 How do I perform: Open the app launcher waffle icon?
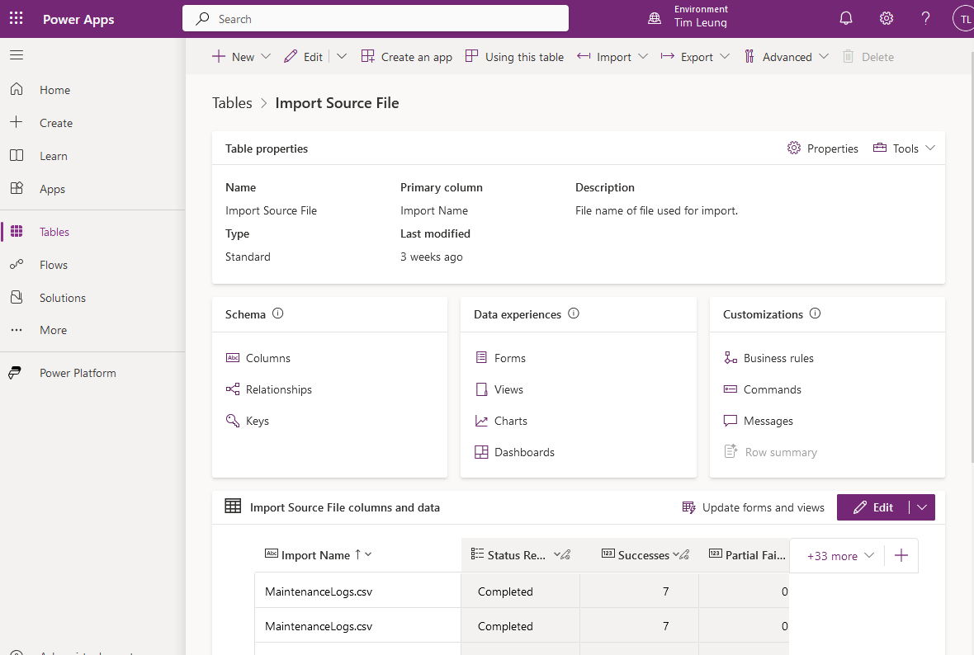coord(17,19)
